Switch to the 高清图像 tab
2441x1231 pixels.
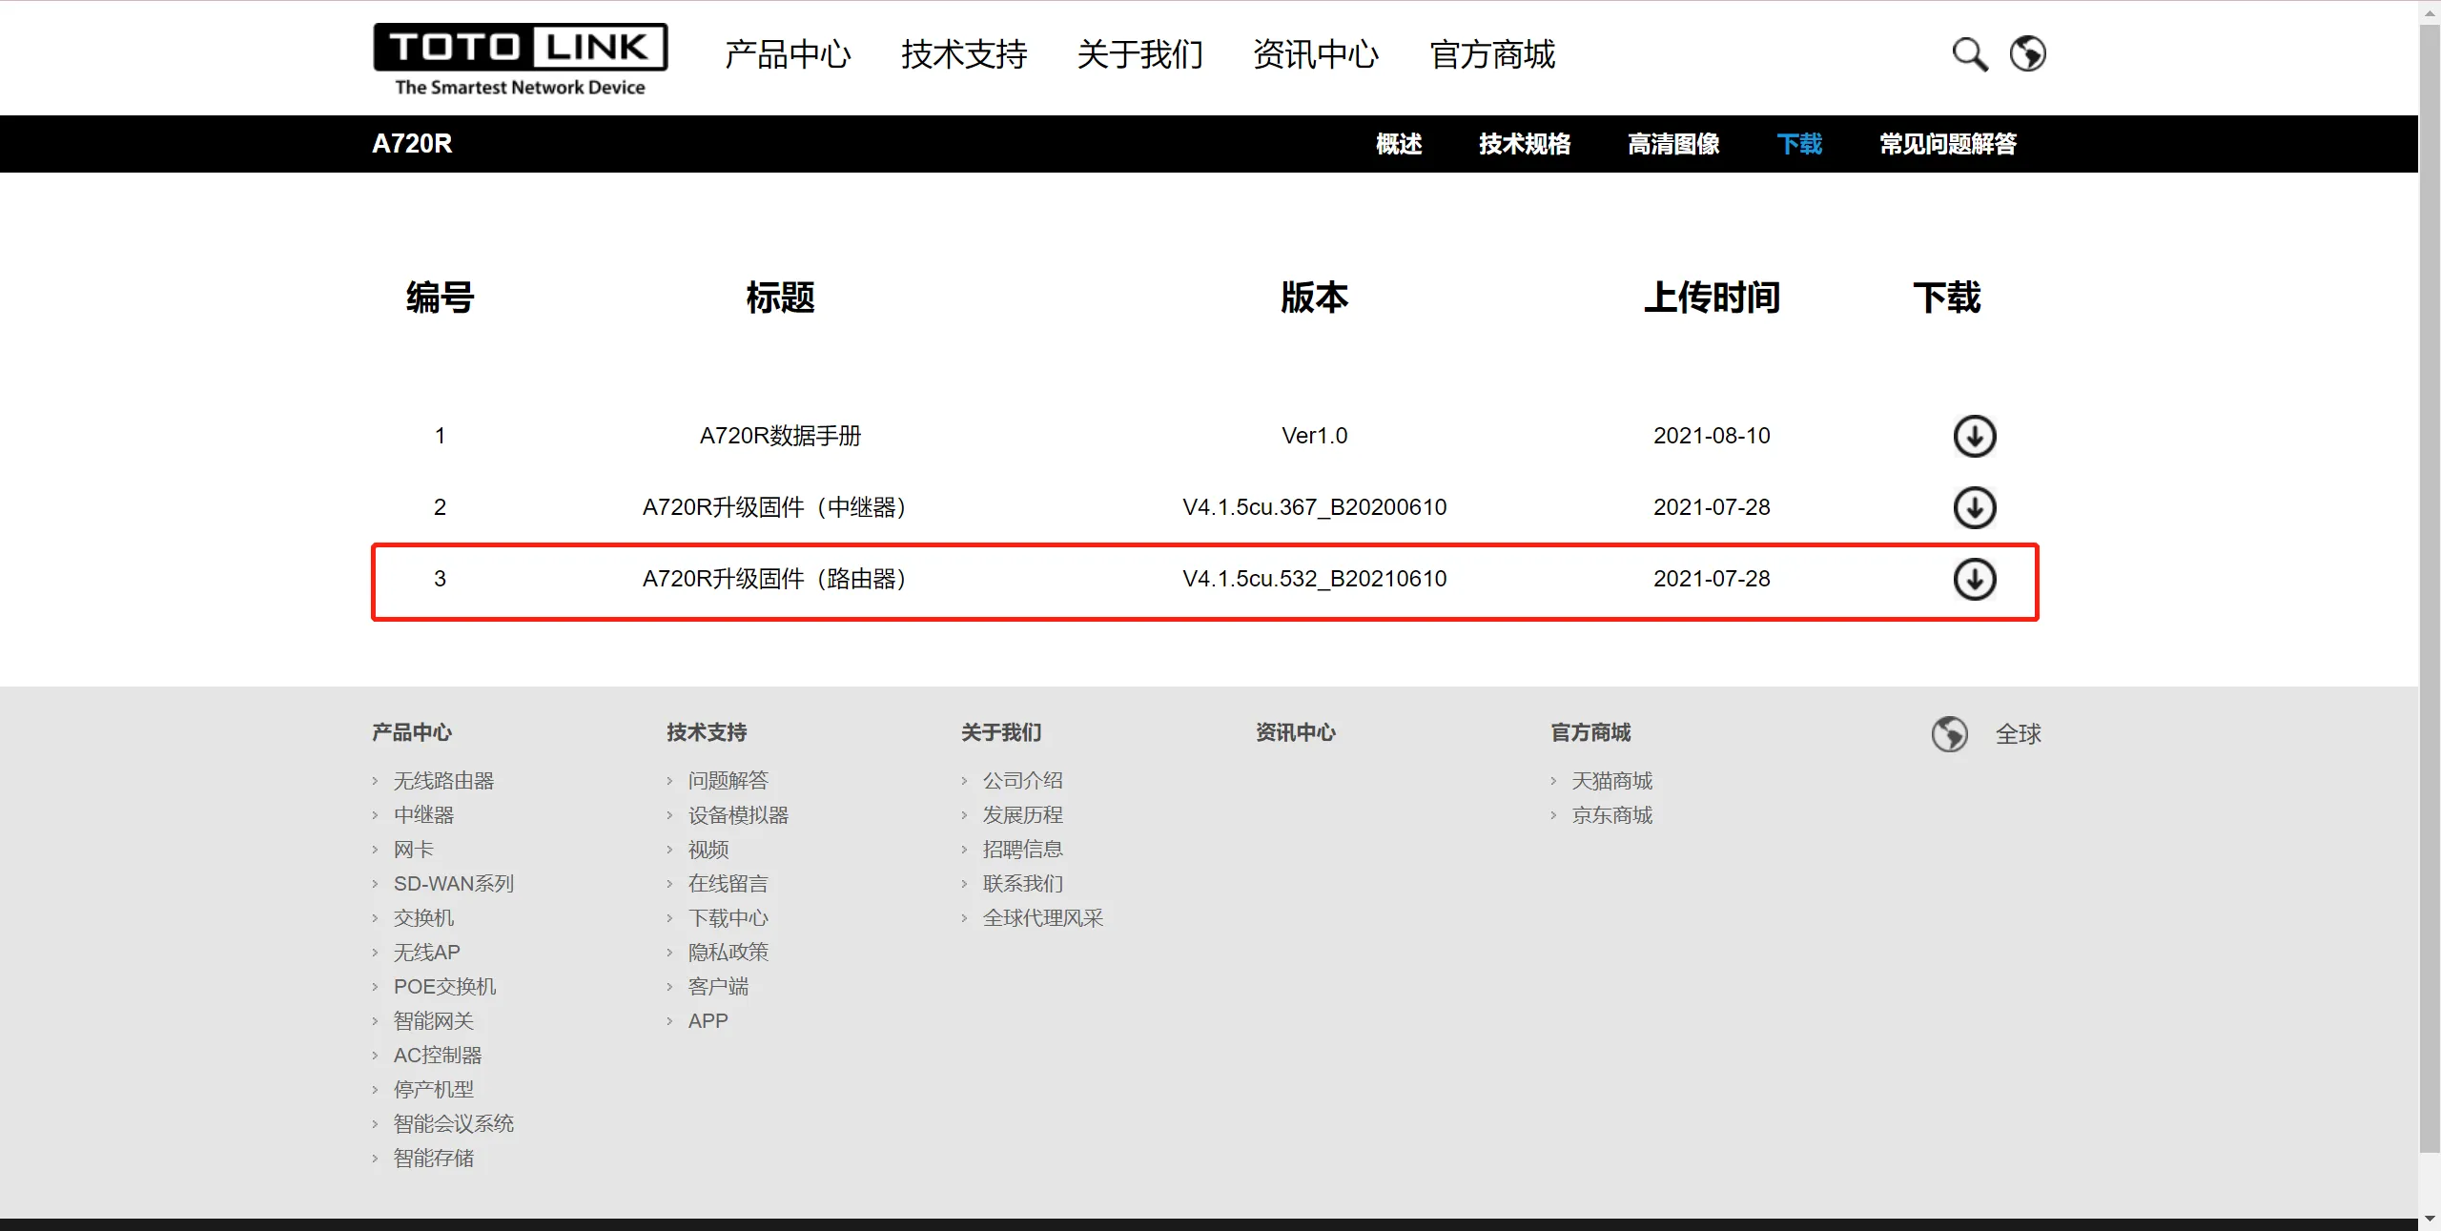[1672, 144]
